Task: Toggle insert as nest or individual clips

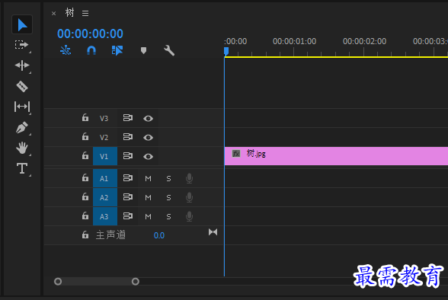Action: coord(66,50)
